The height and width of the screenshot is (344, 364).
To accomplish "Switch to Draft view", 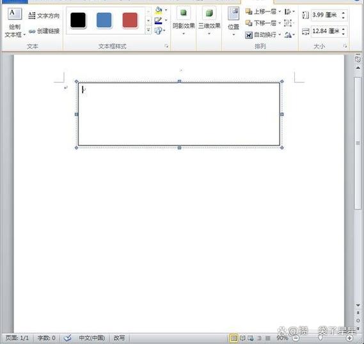I will (267, 338).
